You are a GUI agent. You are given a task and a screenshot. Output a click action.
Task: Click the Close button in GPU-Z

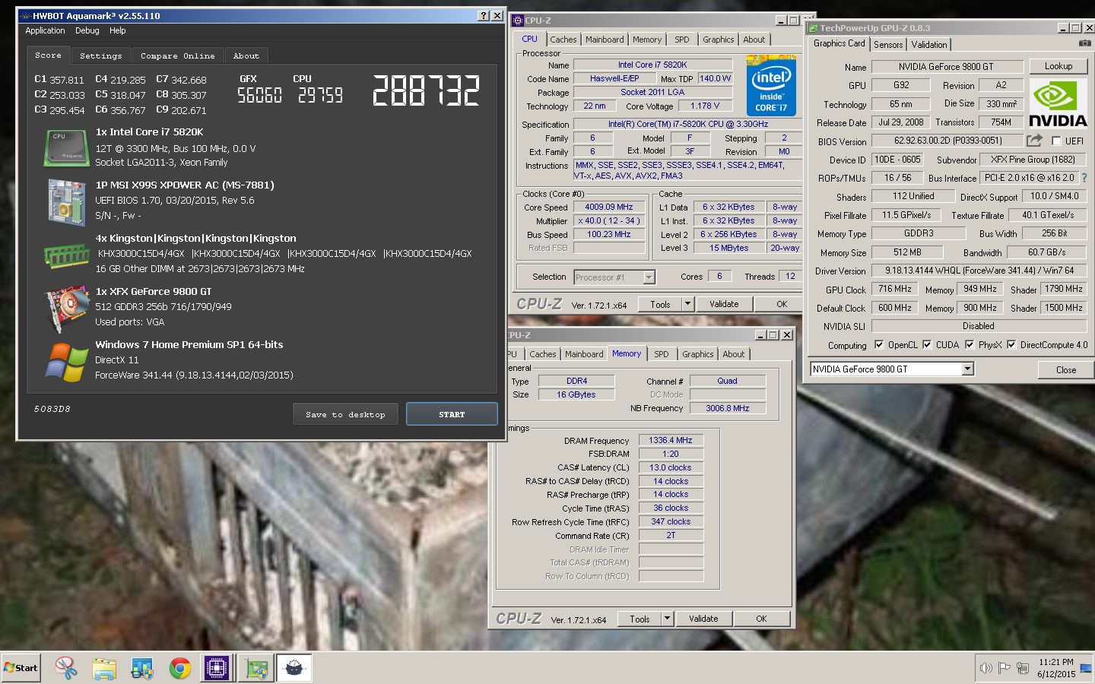1066,370
